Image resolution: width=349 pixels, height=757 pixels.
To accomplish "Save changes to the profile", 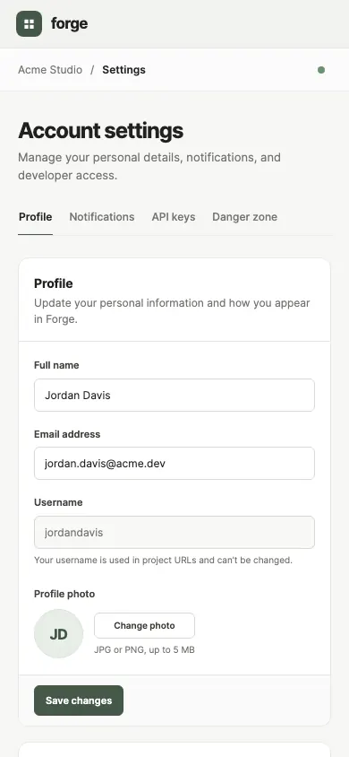I will point(79,700).
